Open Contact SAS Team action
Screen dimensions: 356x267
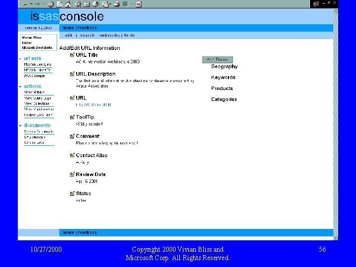38,115
